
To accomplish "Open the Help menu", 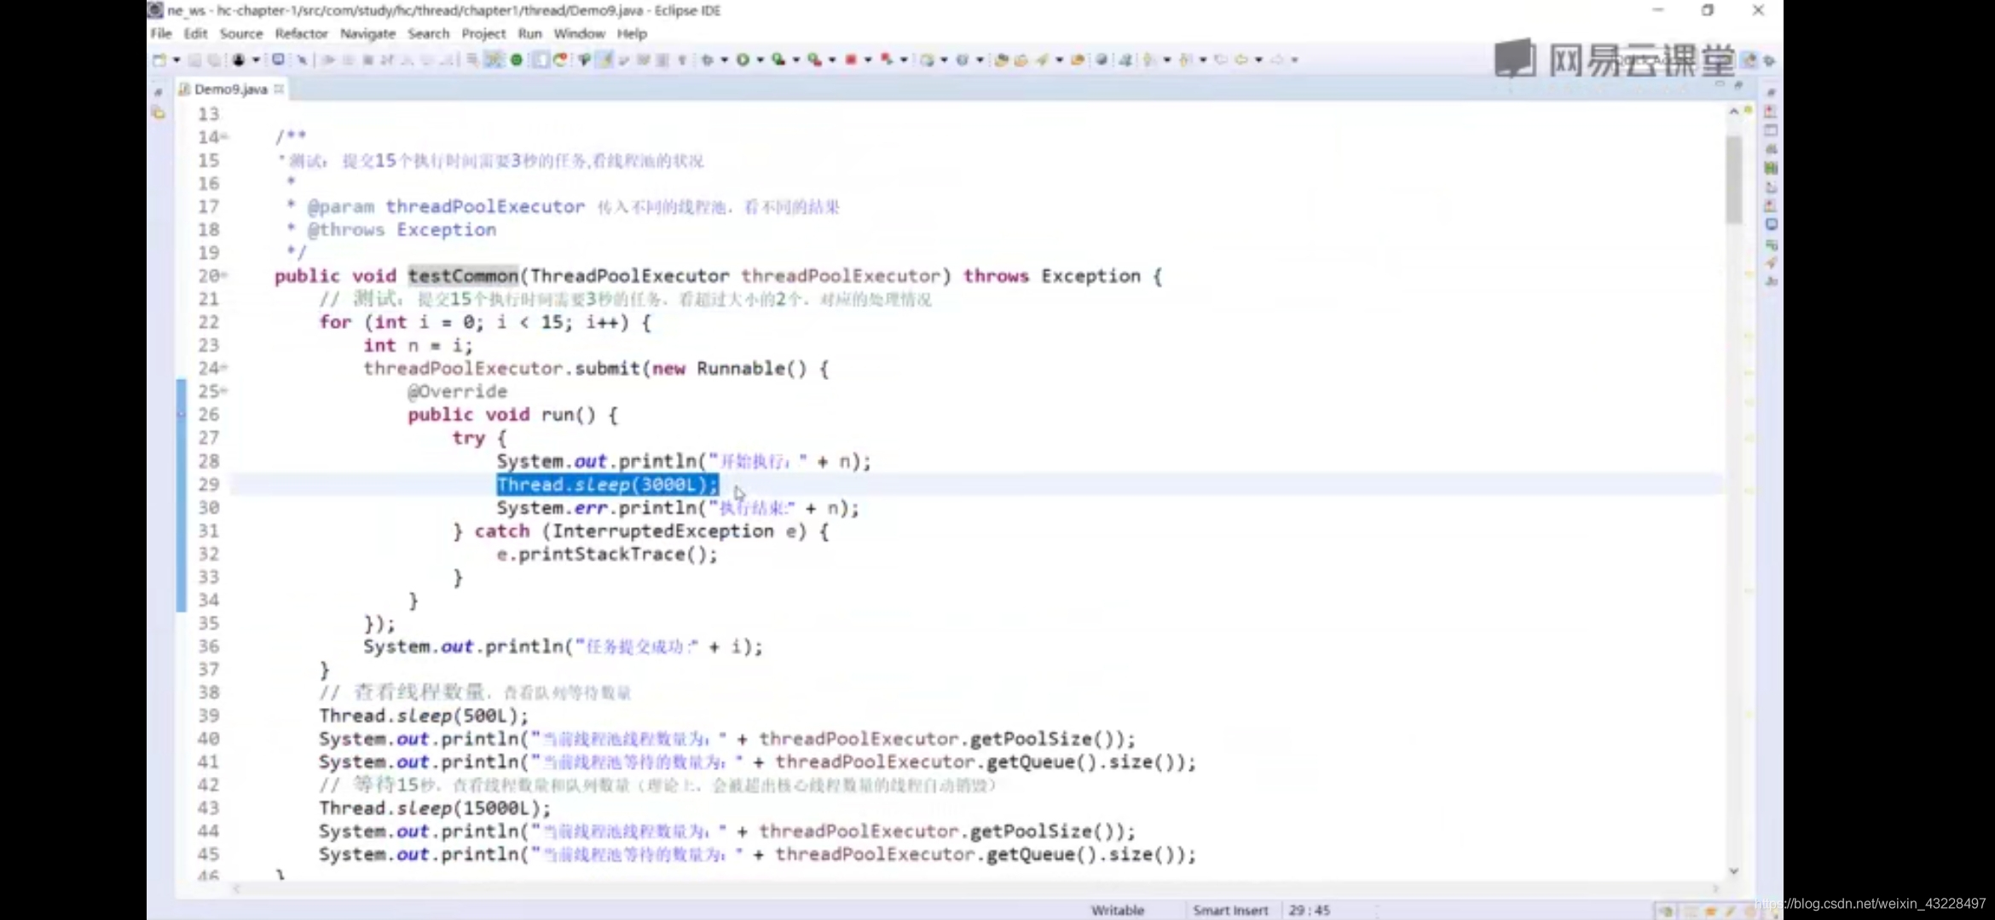I will [632, 33].
